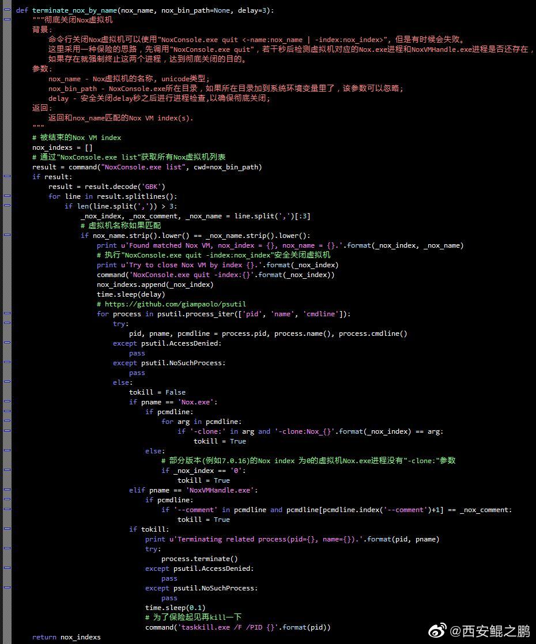Click the 'tokill = False' line
The image size is (536, 644).
[157, 392]
